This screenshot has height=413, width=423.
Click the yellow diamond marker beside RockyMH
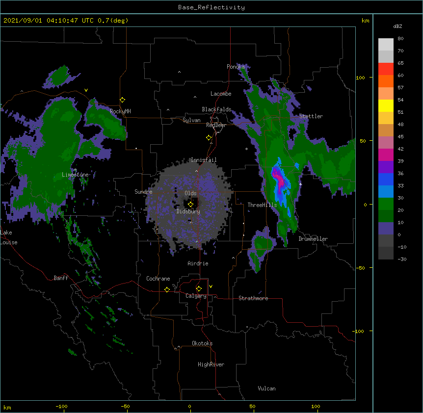(123, 100)
